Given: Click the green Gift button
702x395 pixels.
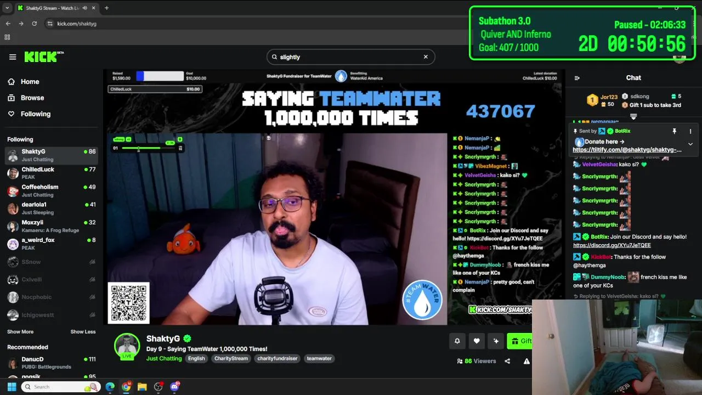Looking at the screenshot, I should 520,341.
